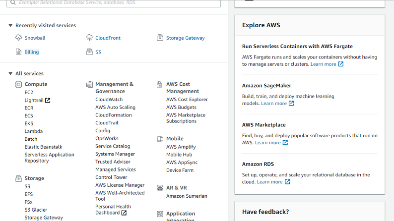Open the Billing link
The image size is (394, 221).
(32, 52)
